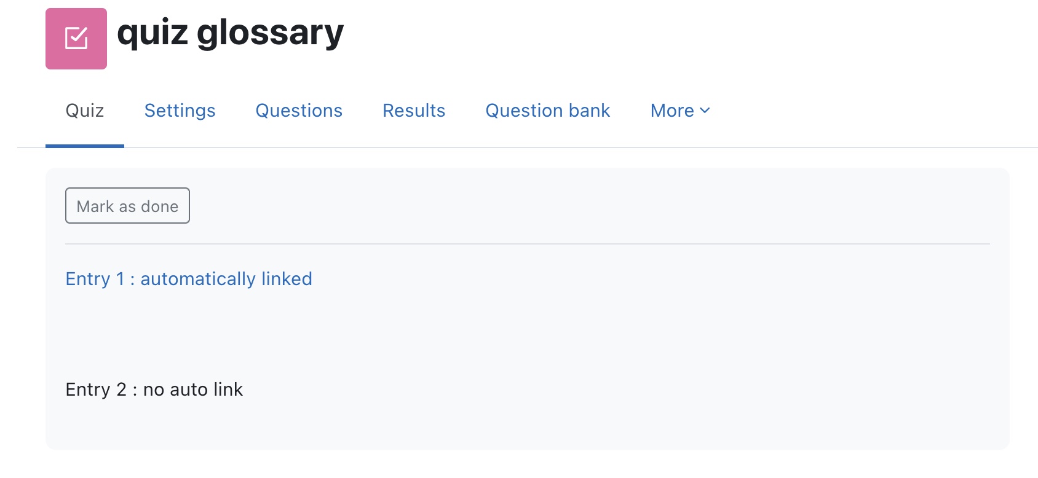
Task: Click the pink quiz activity icon
Action: [76, 39]
